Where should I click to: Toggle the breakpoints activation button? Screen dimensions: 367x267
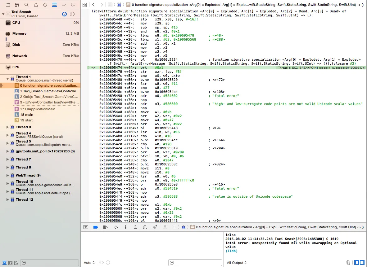(96, 227)
